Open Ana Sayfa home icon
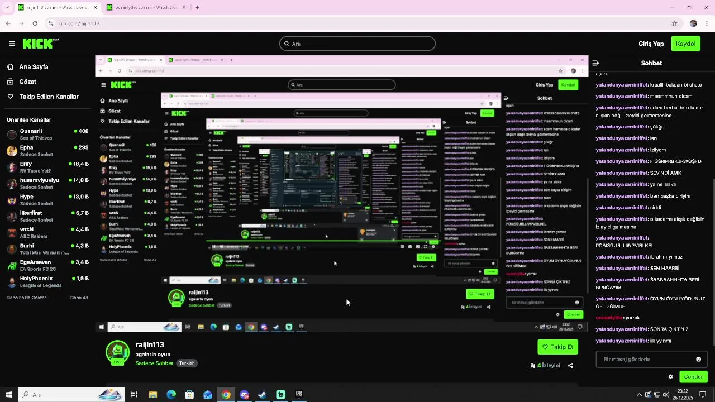The height and width of the screenshot is (402, 715). [x=10, y=66]
